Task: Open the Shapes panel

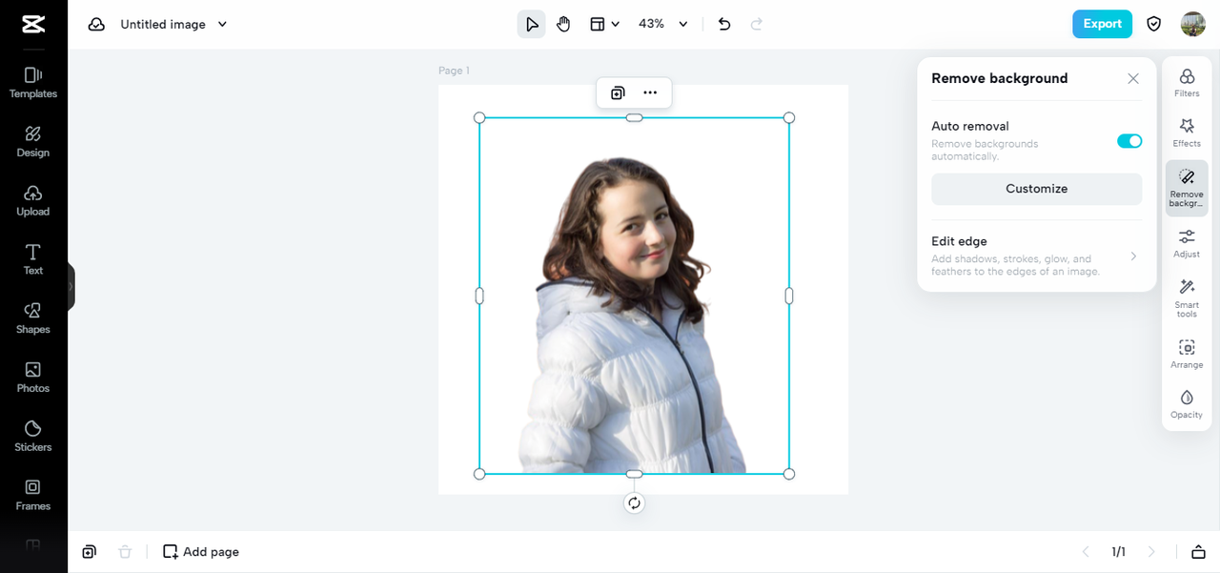Action: 33,318
